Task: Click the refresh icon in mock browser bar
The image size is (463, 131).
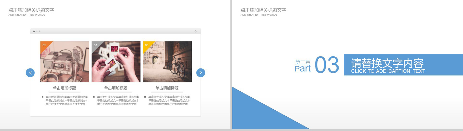Action: pos(195,32)
